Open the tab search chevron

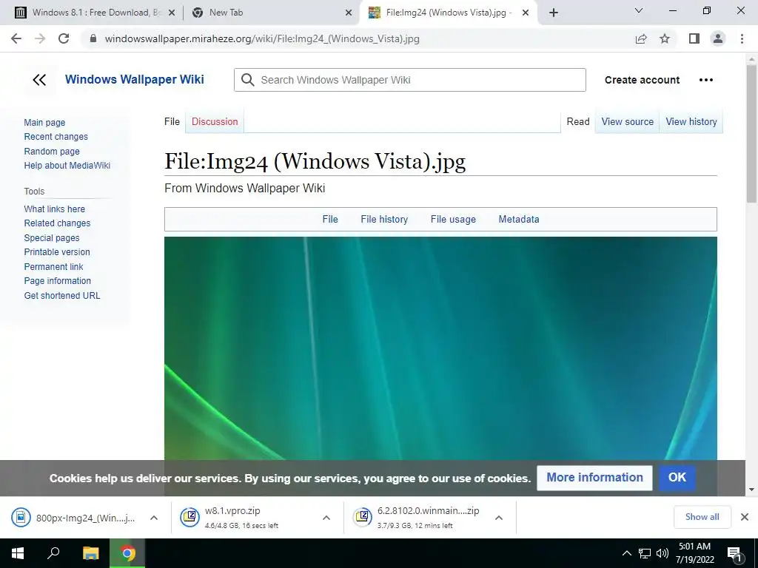click(639, 10)
